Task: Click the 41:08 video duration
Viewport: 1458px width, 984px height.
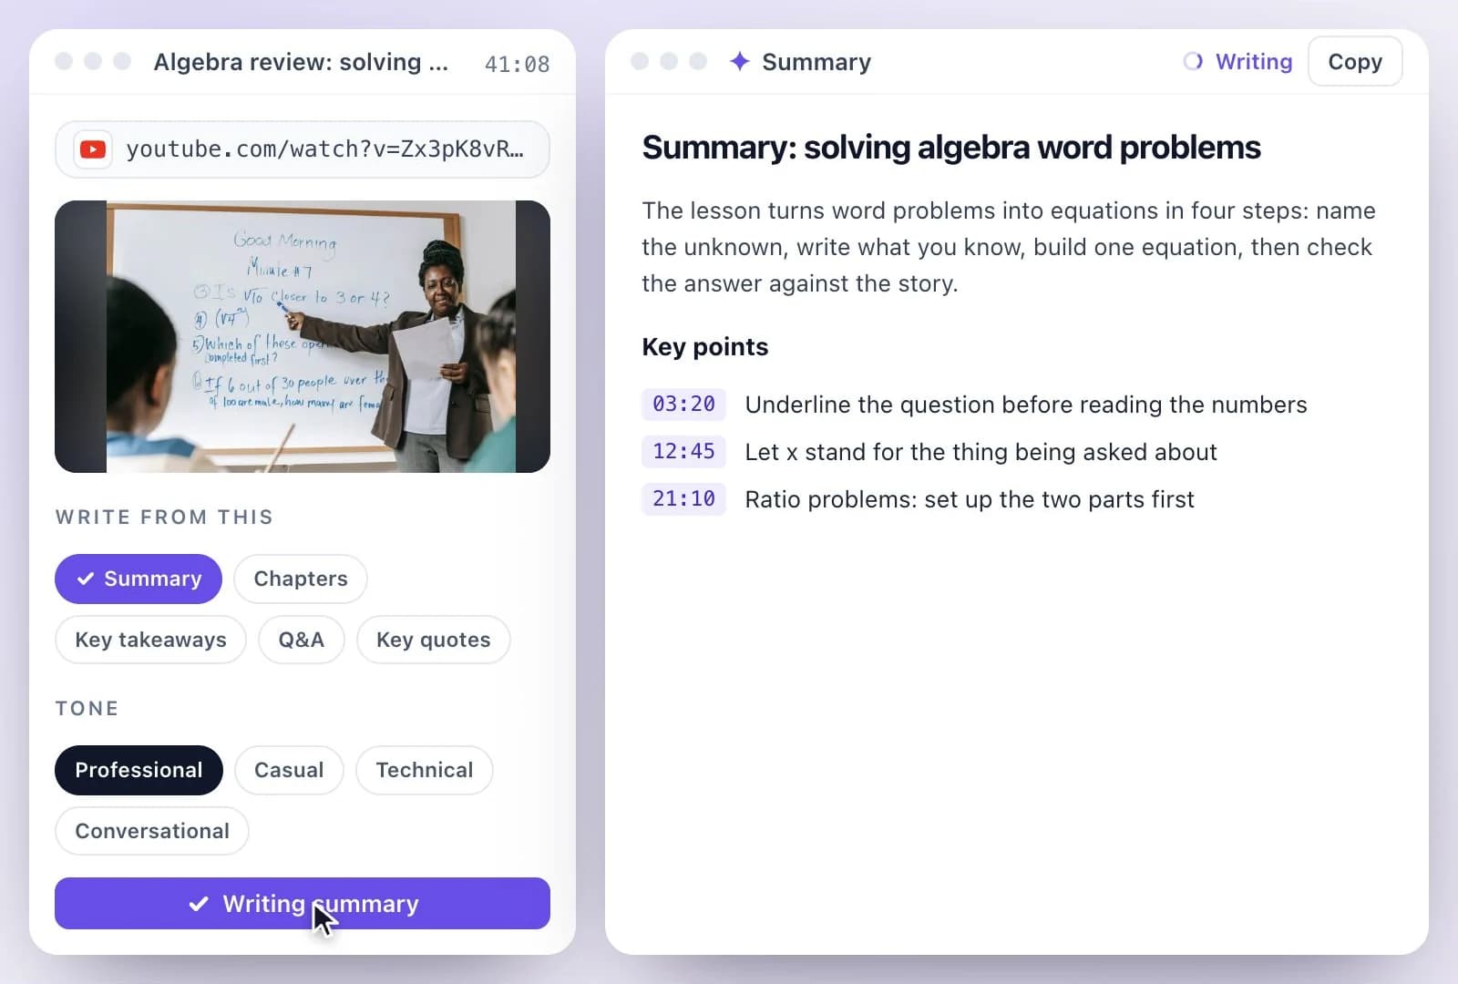Action: tap(517, 64)
